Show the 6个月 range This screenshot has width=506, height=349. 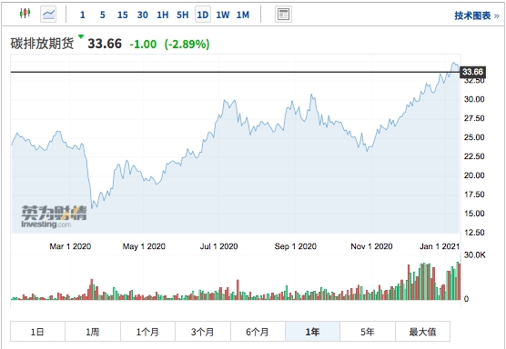(258, 331)
